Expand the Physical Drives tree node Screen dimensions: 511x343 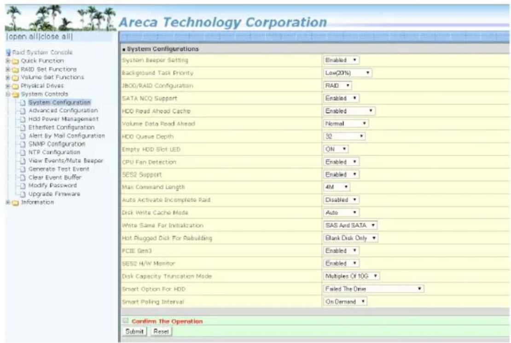(x=8, y=86)
